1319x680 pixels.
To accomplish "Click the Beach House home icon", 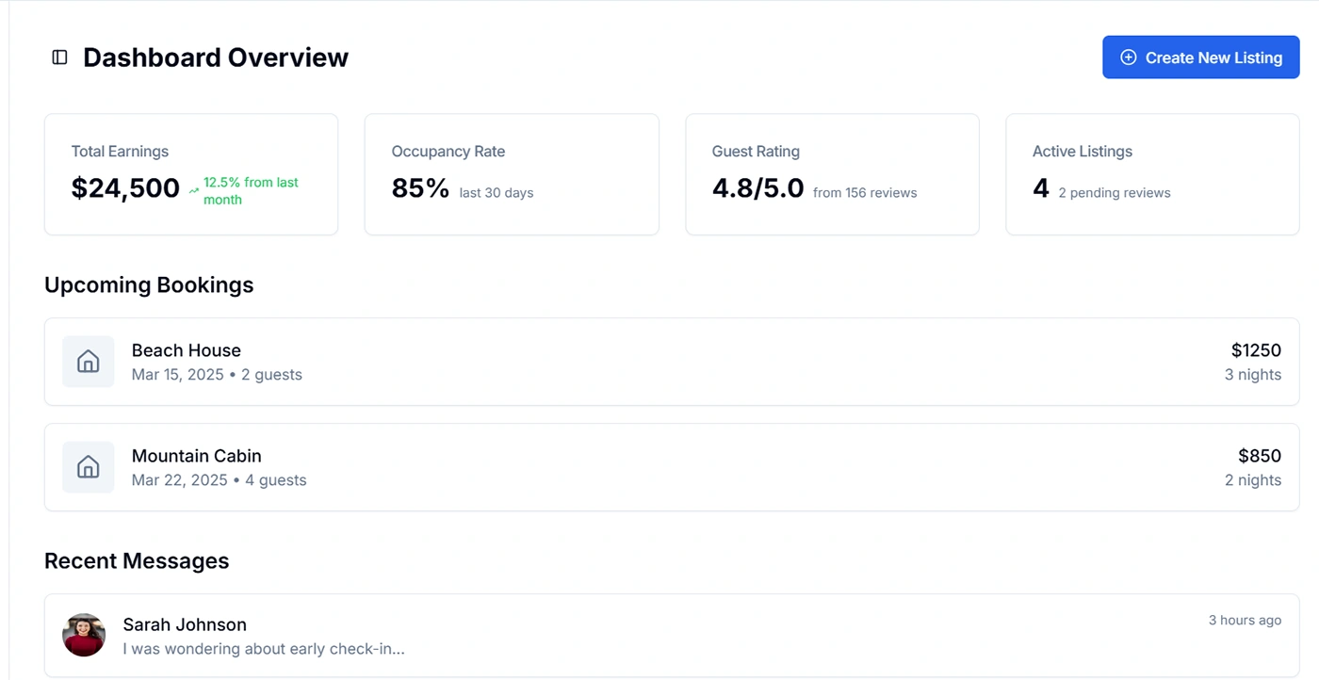I will [x=88, y=362].
